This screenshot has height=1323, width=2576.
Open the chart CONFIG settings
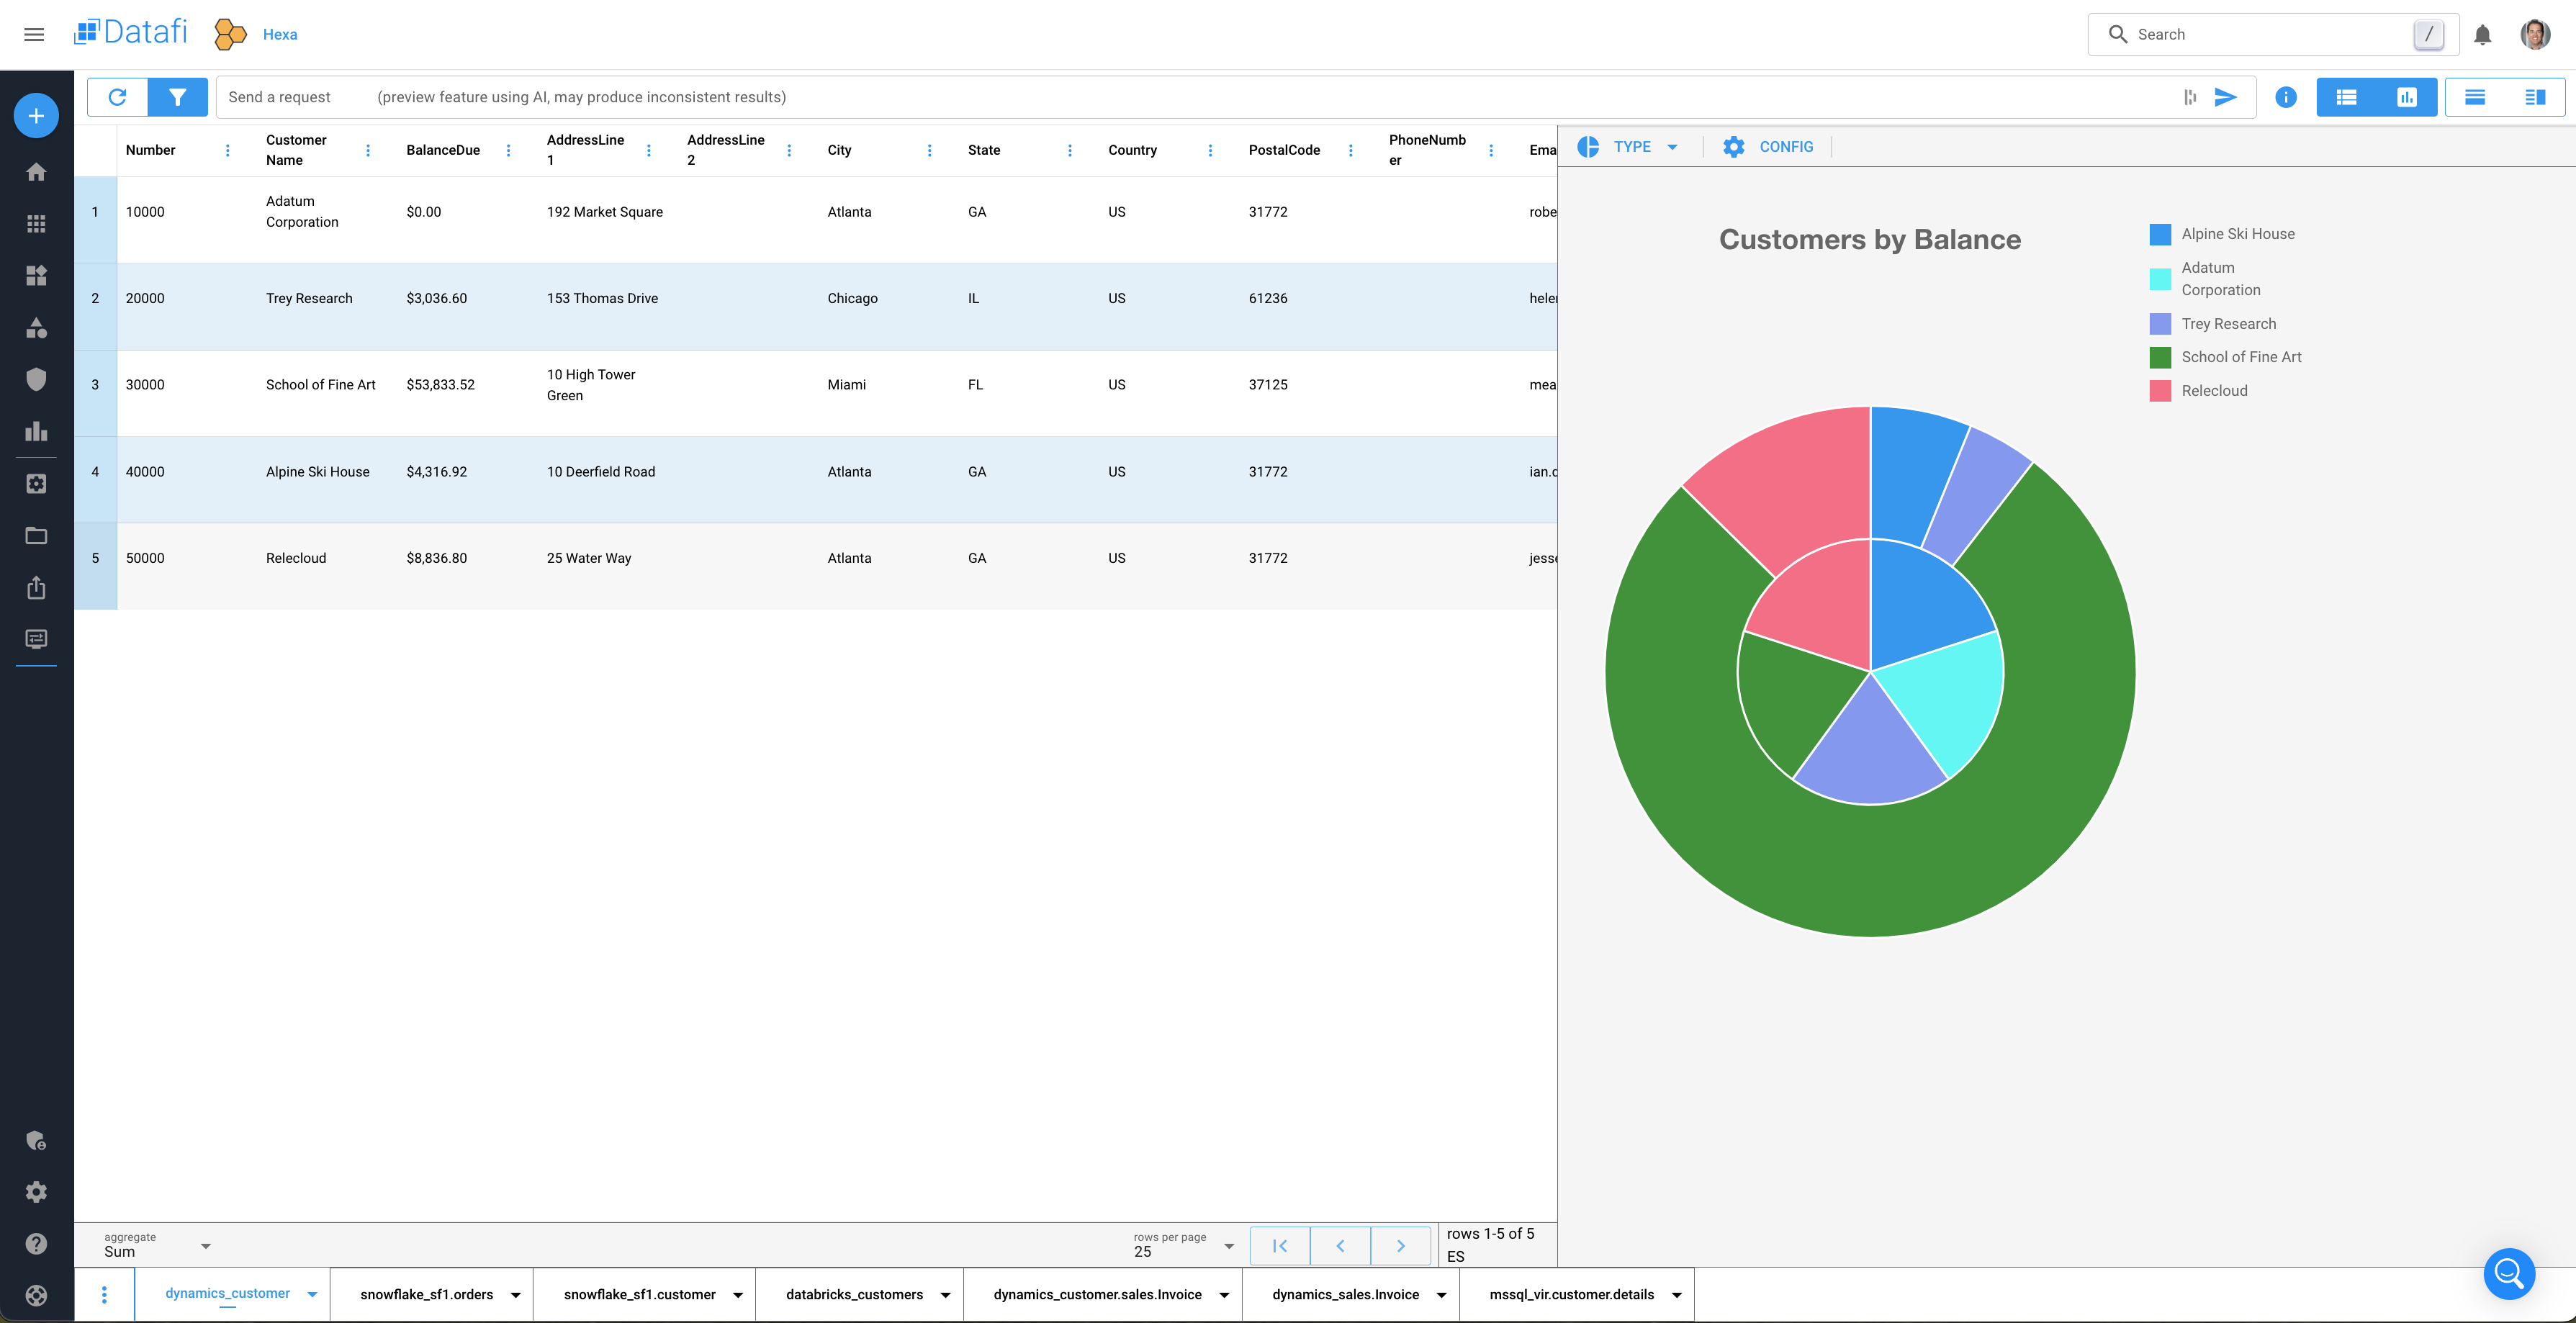pyautogui.click(x=1768, y=147)
